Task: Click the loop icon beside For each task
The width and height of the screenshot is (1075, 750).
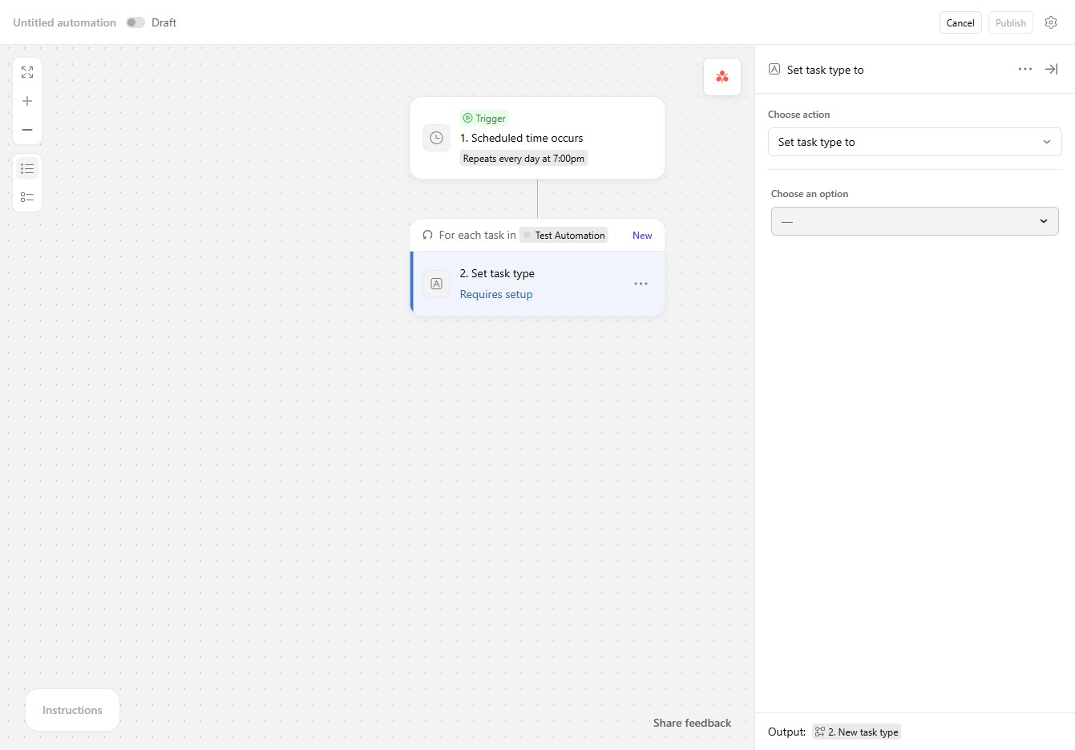Action: click(427, 235)
